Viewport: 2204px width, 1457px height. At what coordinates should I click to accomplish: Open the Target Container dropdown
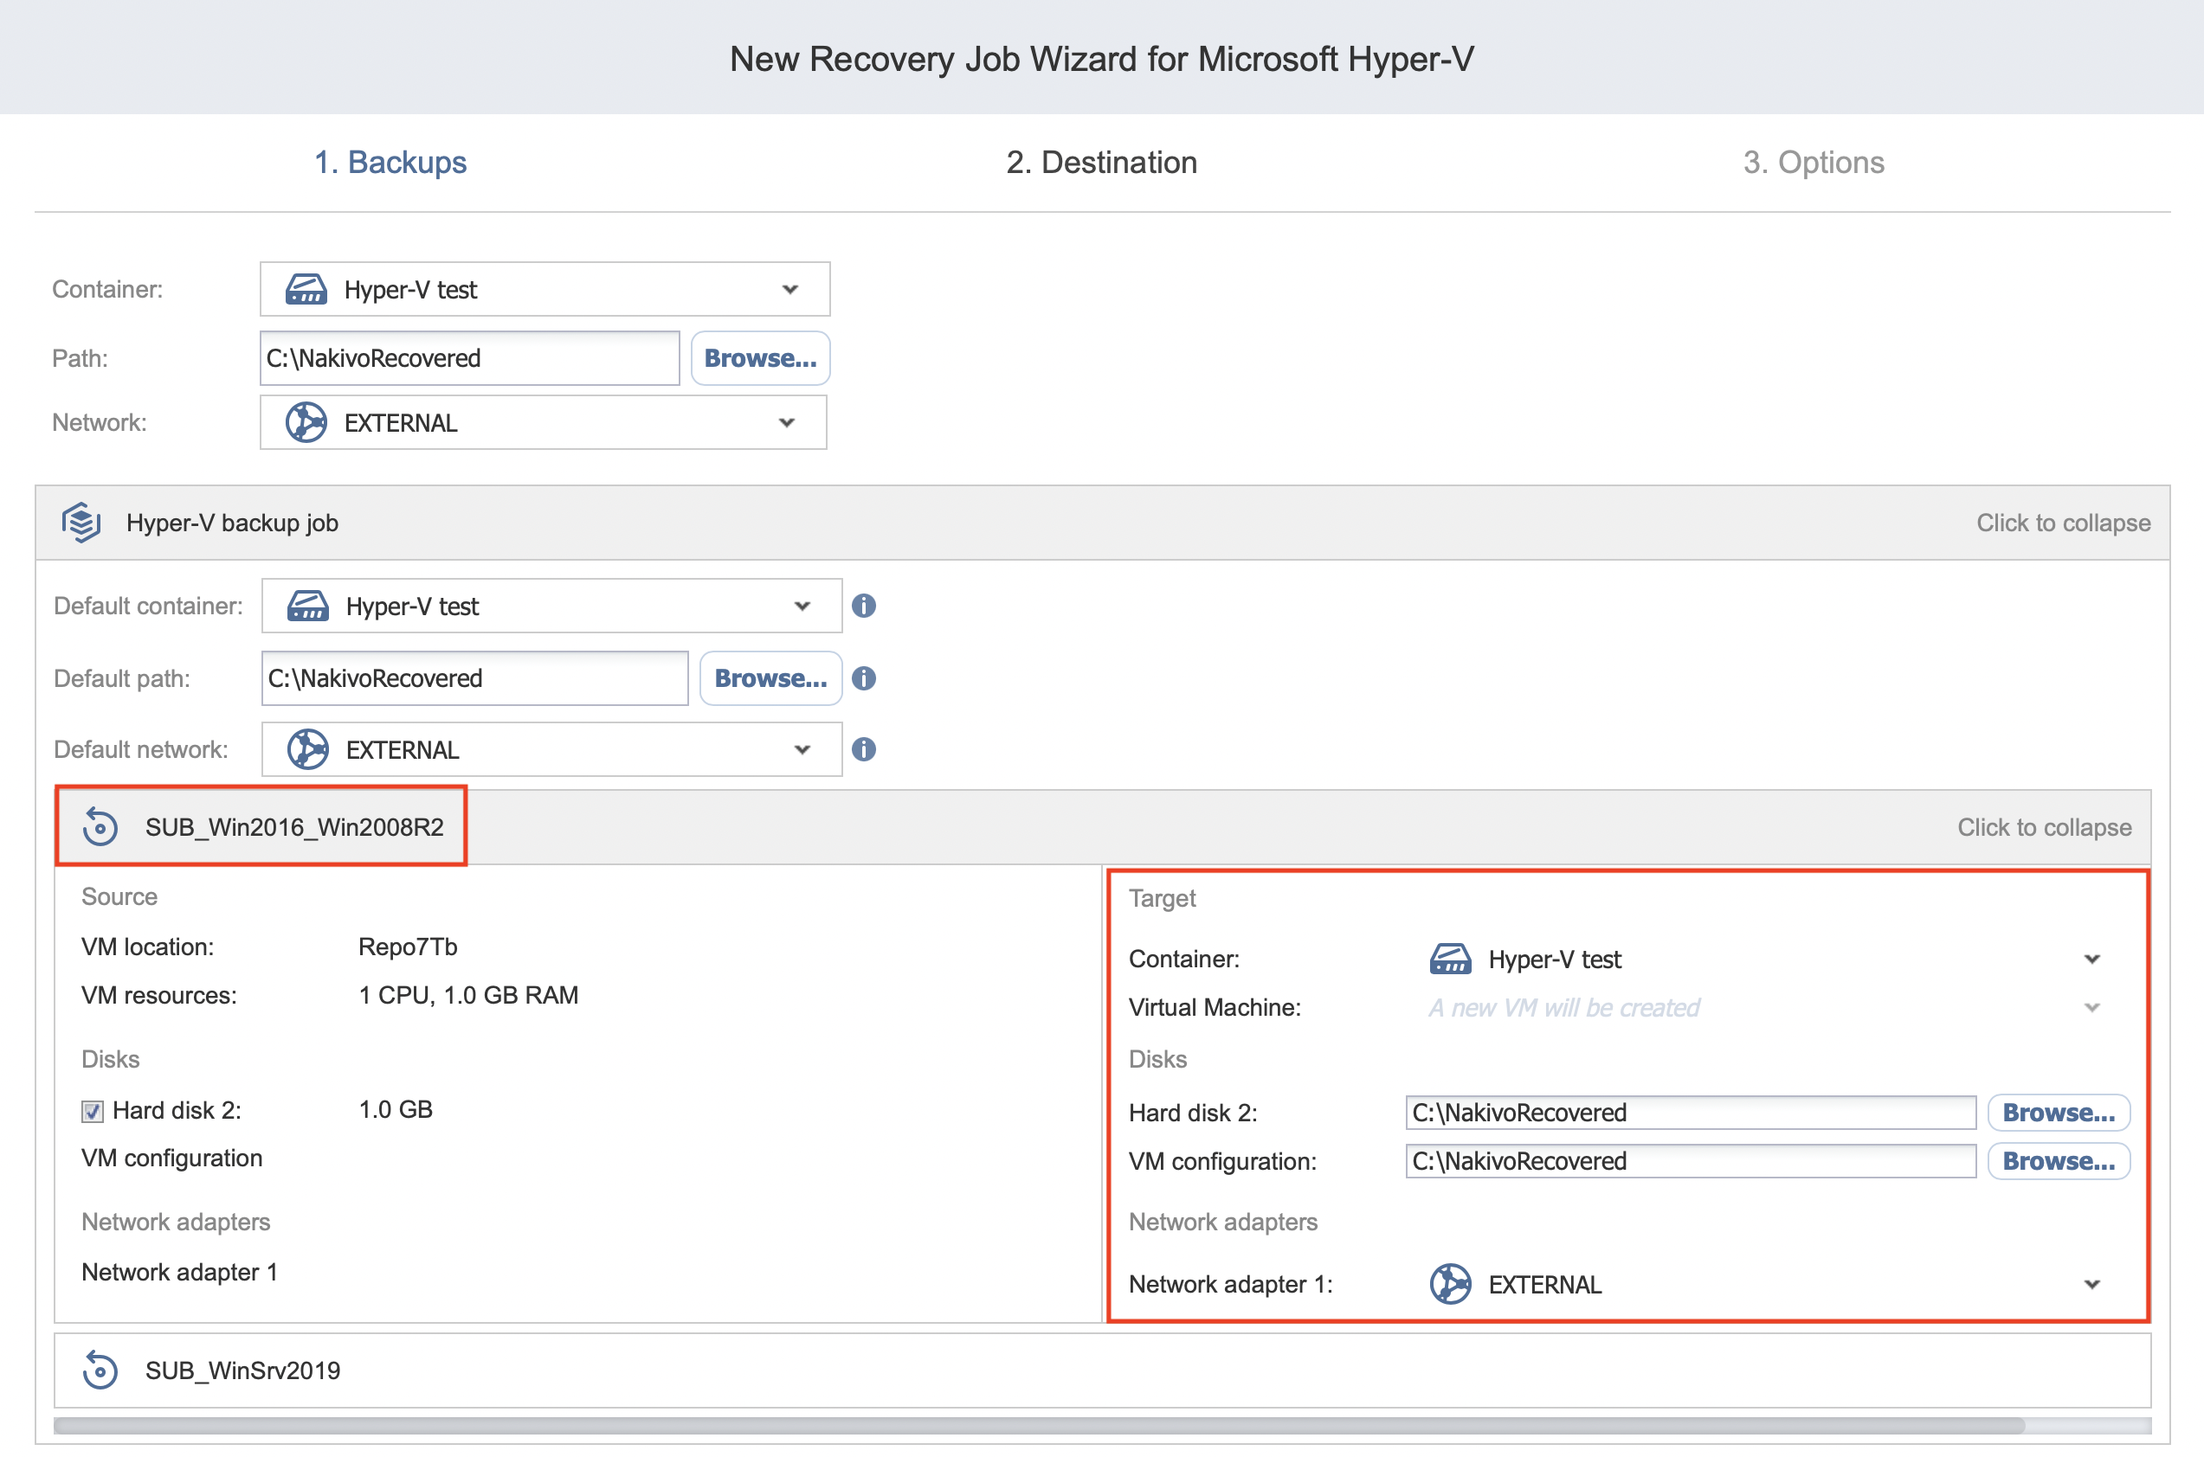coord(1766,959)
